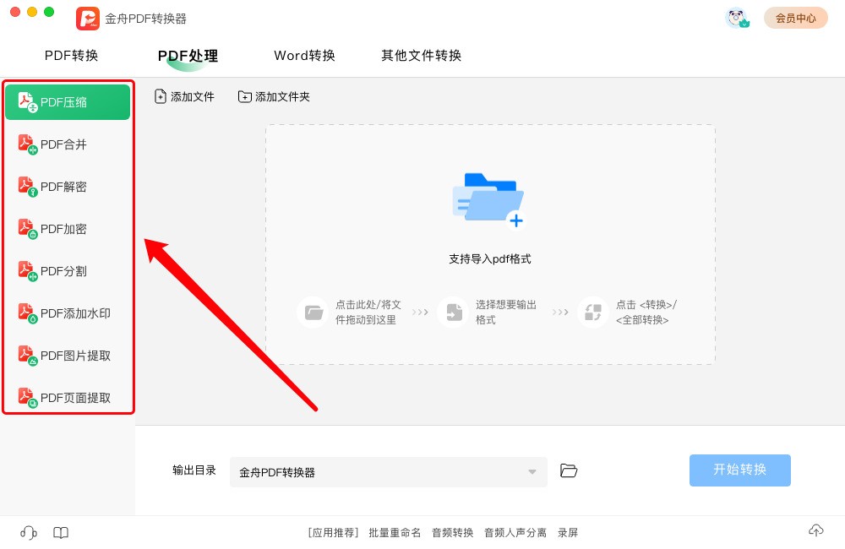
Task: Click the folder icon beside output directory
Action: tap(569, 470)
